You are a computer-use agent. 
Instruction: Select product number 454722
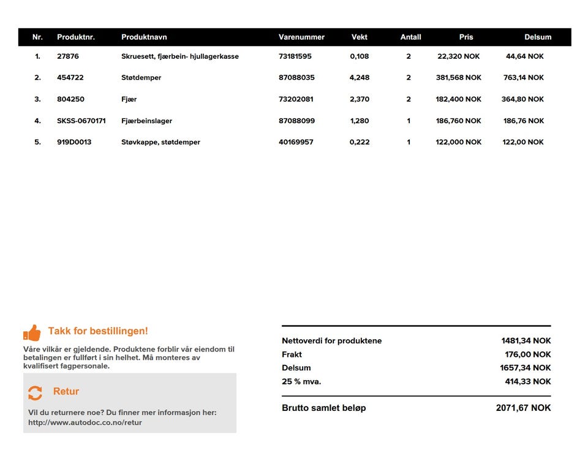(x=70, y=78)
